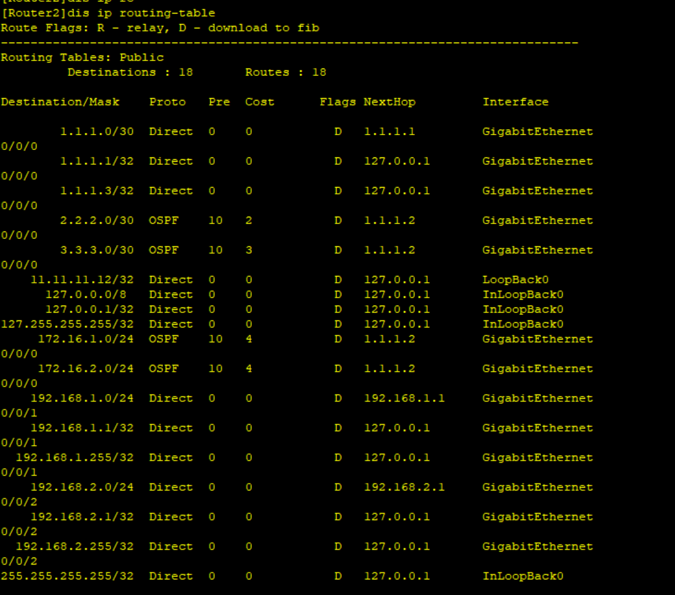Click the Route Flags legend line

[160, 28]
